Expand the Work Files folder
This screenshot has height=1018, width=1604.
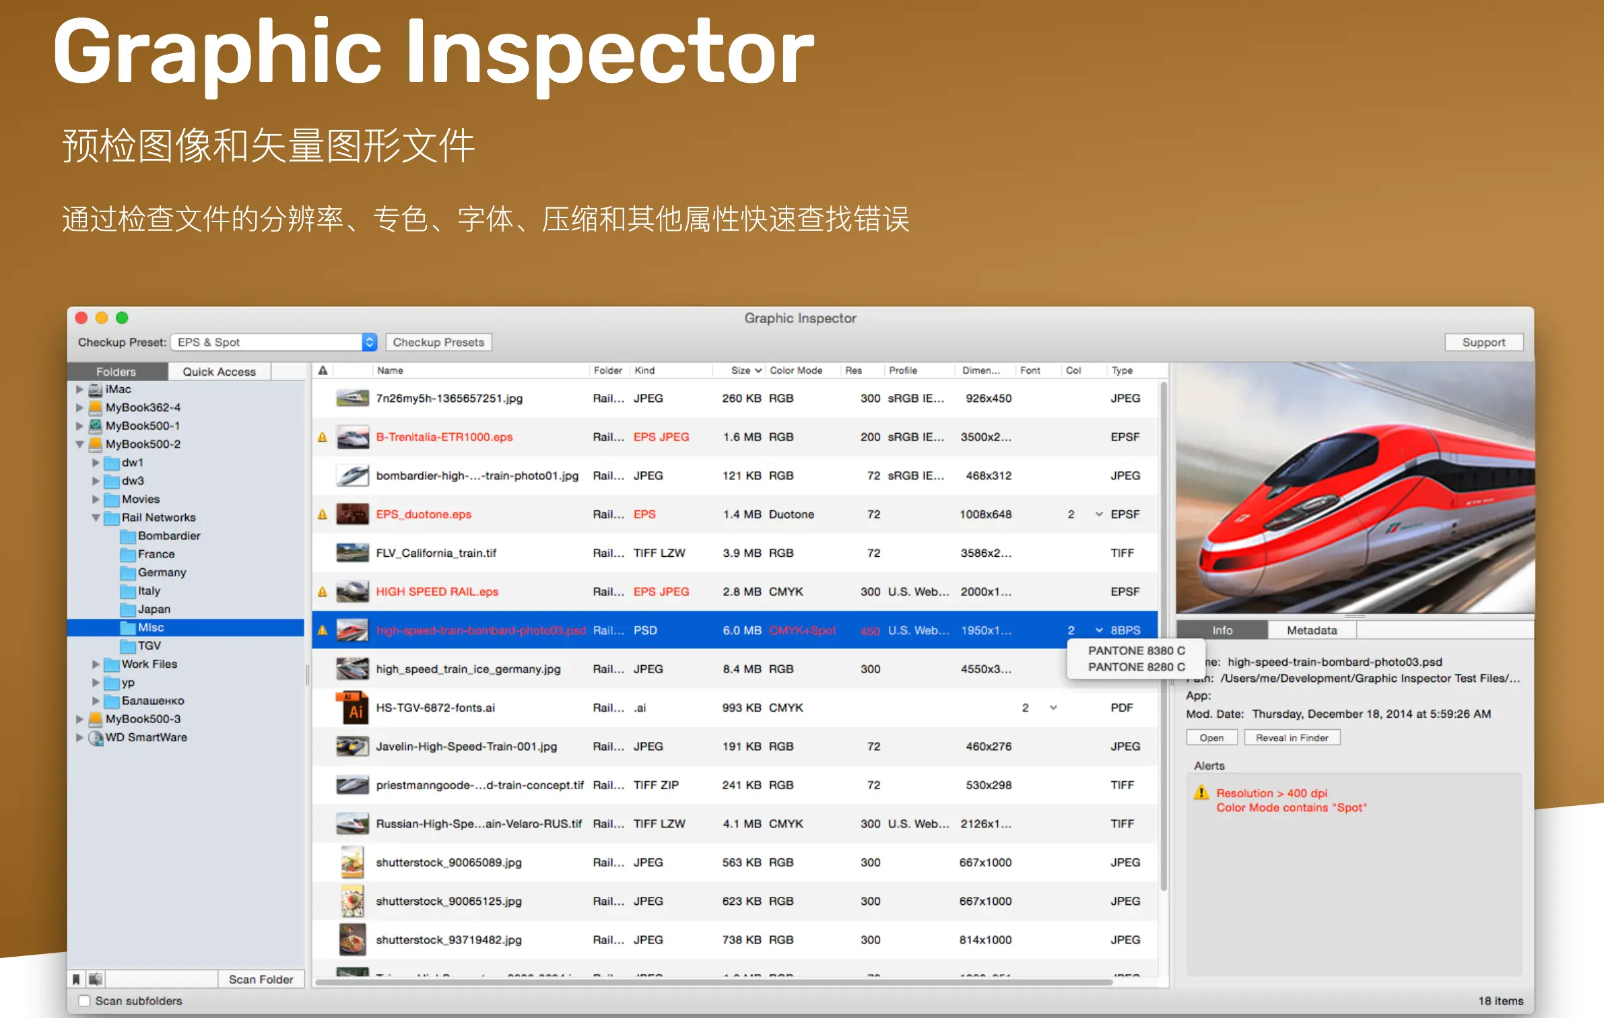coord(96,664)
